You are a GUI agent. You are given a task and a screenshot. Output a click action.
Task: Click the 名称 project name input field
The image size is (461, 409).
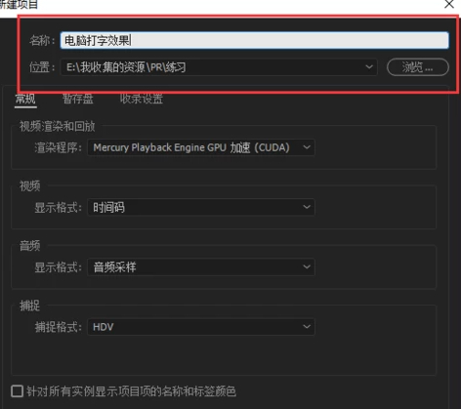(x=255, y=40)
